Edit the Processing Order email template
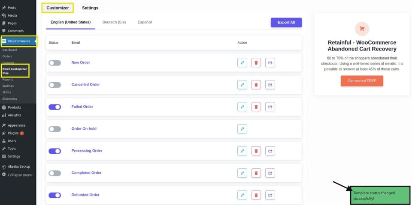Viewport: 412px width, 205px height. tap(242, 151)
